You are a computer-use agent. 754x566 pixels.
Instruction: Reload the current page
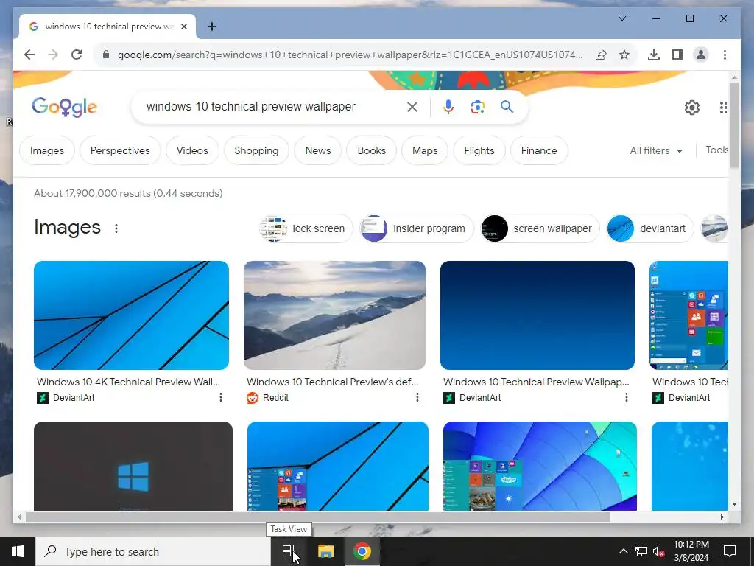77,55
